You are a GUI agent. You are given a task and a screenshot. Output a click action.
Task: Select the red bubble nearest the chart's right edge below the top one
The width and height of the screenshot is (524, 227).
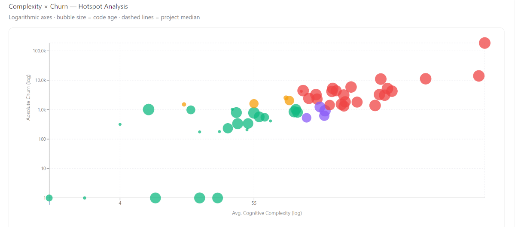[x=479, y=76]
